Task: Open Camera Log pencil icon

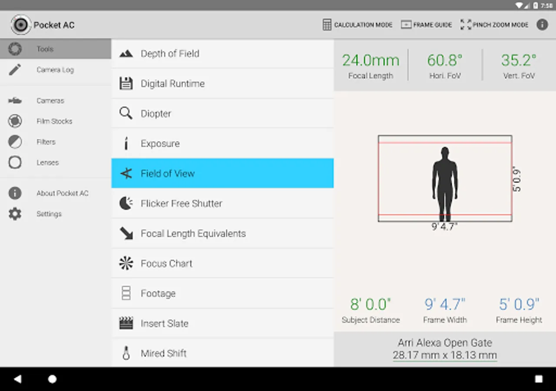Action: pyautogui.click(x=15, y=70)
